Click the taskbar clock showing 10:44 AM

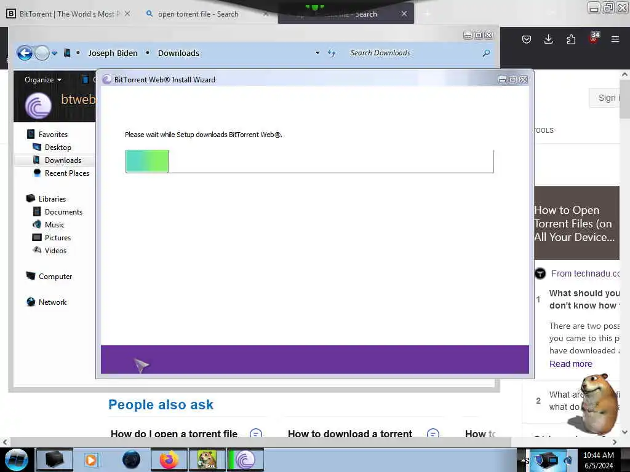pyautogui.click(x=598, y=460)
